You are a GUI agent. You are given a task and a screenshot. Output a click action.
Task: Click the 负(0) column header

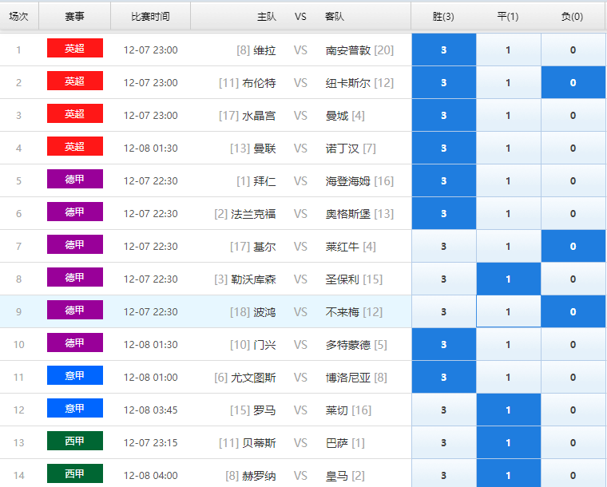[x=572, y=16]
